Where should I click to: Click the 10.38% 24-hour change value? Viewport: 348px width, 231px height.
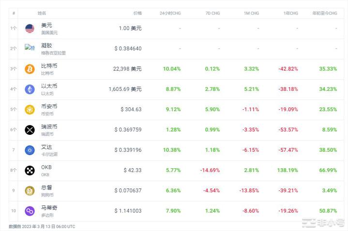coord(172,150)
